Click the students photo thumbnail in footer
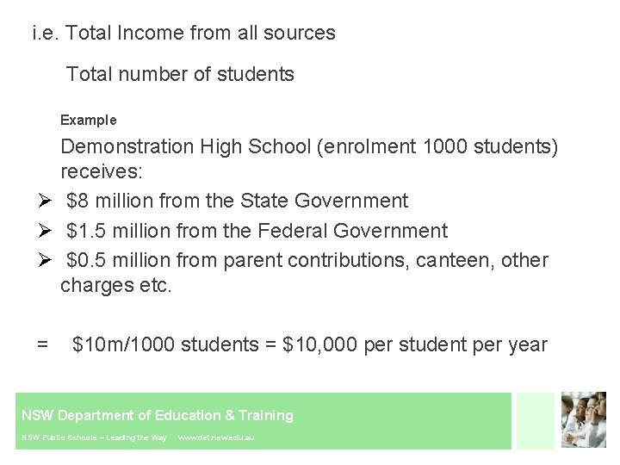The height and width of the screenshot is (465, 620). tap(584, 419)
